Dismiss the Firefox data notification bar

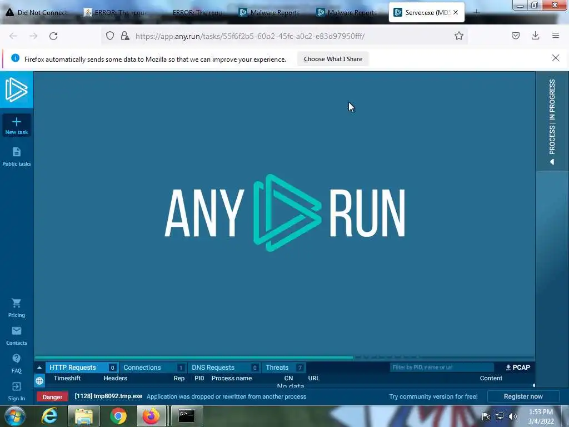coord(556,58)
